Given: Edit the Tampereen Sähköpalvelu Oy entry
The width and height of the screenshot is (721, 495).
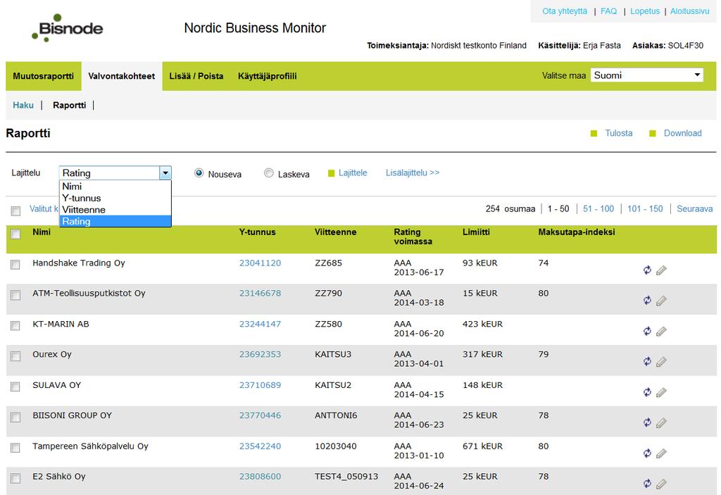Looking at the screenshot, I should click(661, 453).
